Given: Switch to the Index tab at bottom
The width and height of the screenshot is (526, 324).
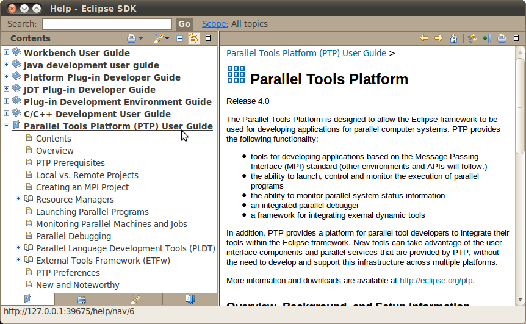Looking at the screenshot, I should point(82,299).
